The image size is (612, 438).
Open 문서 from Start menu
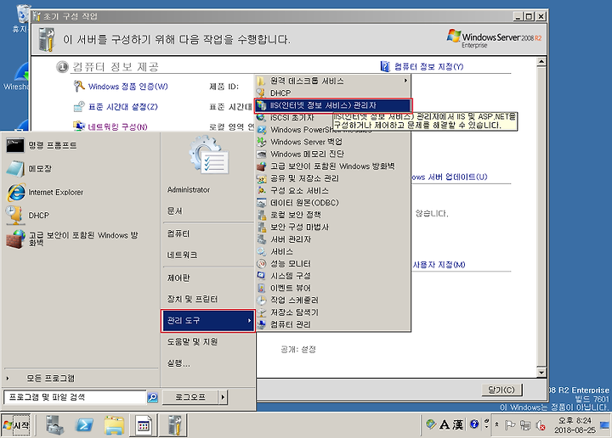208,211
